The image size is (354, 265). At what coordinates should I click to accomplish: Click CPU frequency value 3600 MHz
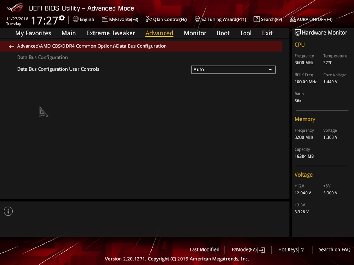click(x=304, y=63)
